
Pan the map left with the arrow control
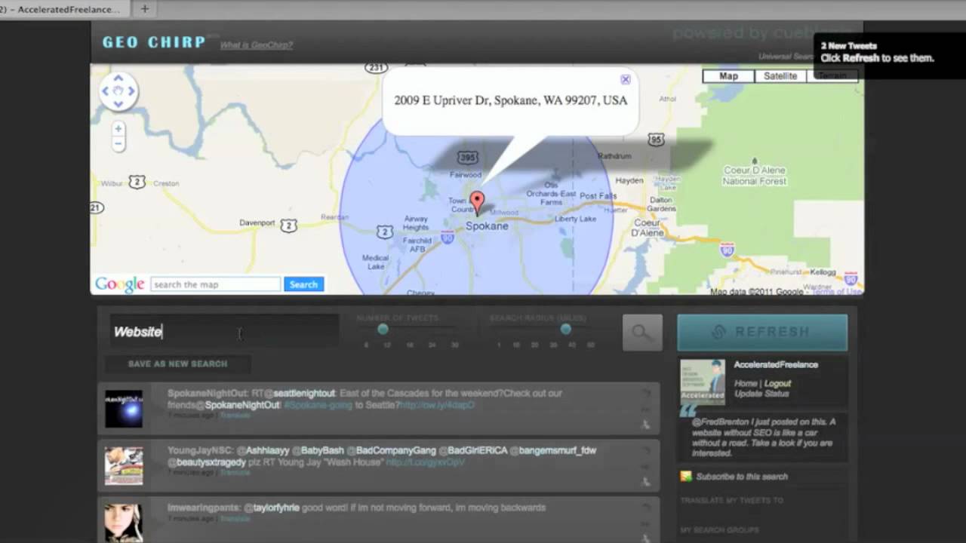coord(106,91)
